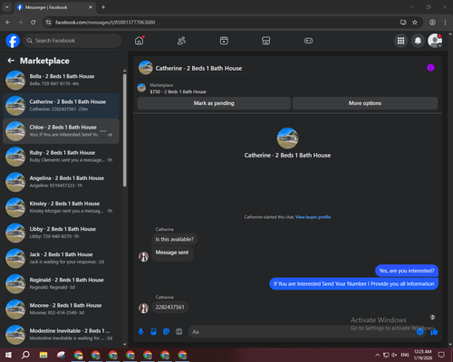Screen dimensions: 453x362
Task: Open View buyer profile link
Action: [x=313, y=217]
